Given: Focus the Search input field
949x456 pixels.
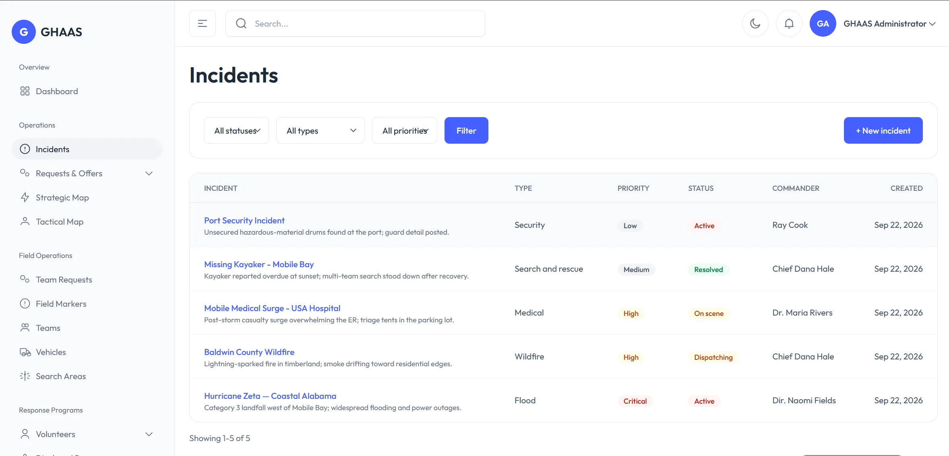Looking at the screenshot, I should (355, 23).
